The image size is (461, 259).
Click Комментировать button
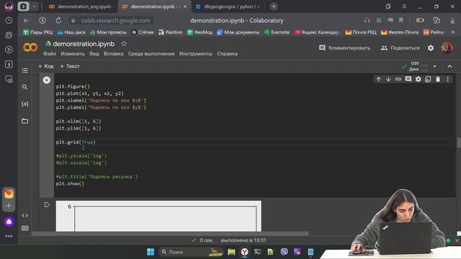coord(344,48)
